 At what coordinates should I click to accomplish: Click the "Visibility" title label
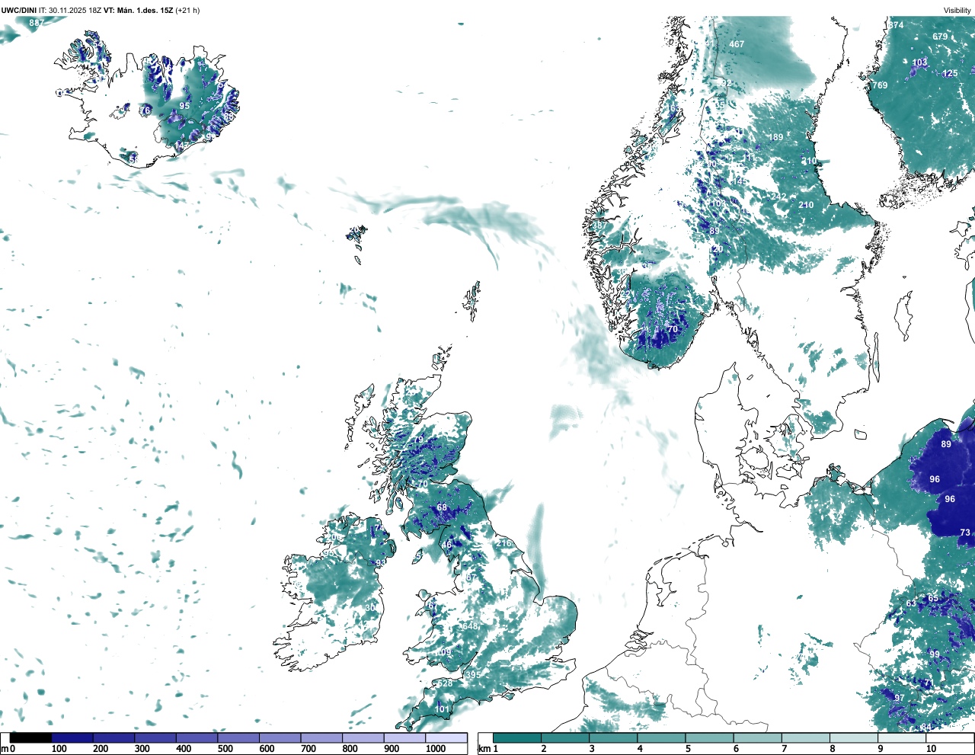click(x=957, y=11)
